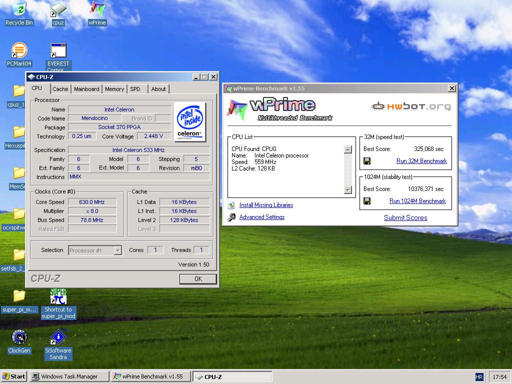Switch to wPrime Benchmark taskbar button
This screenshot has width=512, height=384.
[150, 376]
